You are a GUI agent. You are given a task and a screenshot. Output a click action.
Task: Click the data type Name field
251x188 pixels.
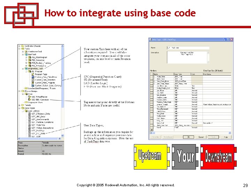(188, 48)
